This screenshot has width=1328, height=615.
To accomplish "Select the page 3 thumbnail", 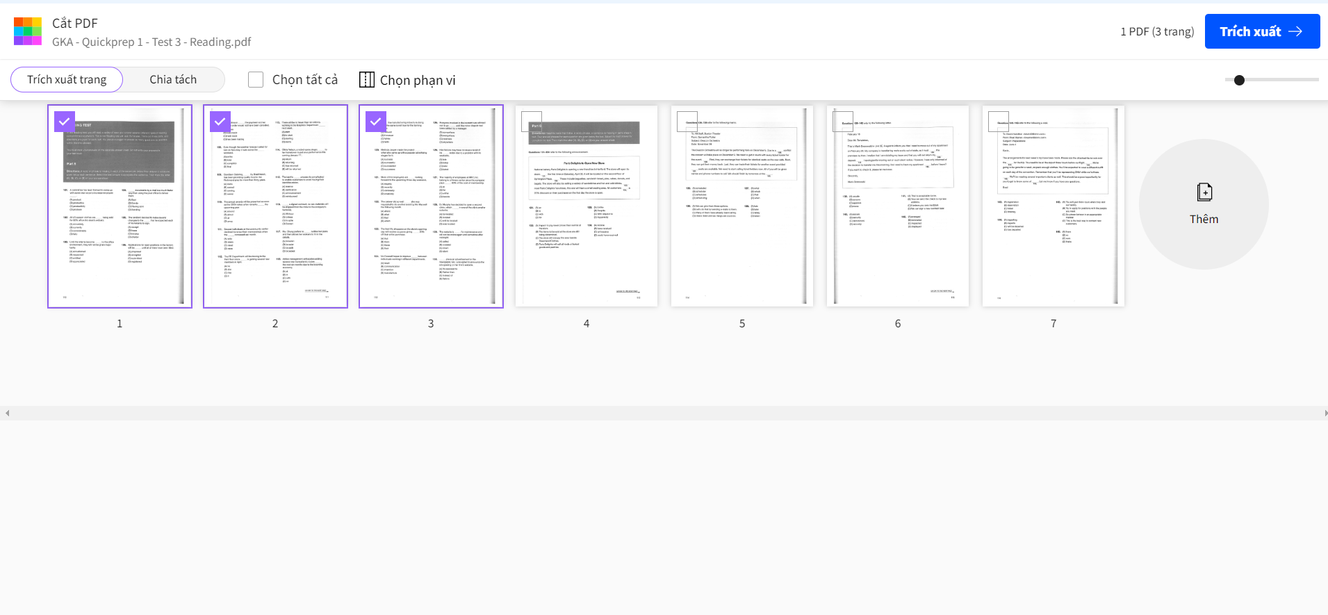I will click(431, 206).
